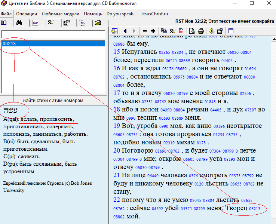Toggle split window view icon
The image size is (276, 224).
(231, 31)
